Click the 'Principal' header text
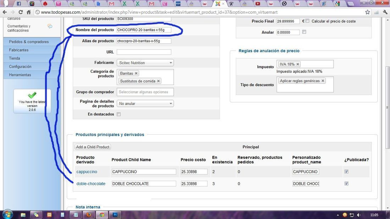Viewport: 390px width, 219px height. point(251,147)
